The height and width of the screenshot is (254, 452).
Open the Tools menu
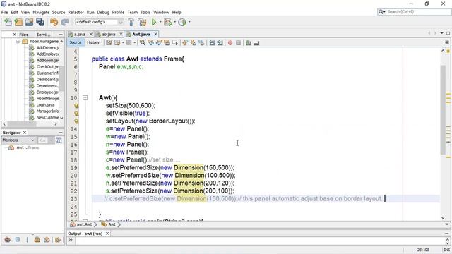(x=145, y=13)
